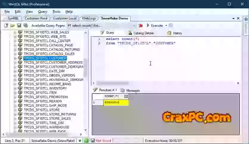
Task: Click the Not Saved disk icon in status bar
Action: pos(93,140)
